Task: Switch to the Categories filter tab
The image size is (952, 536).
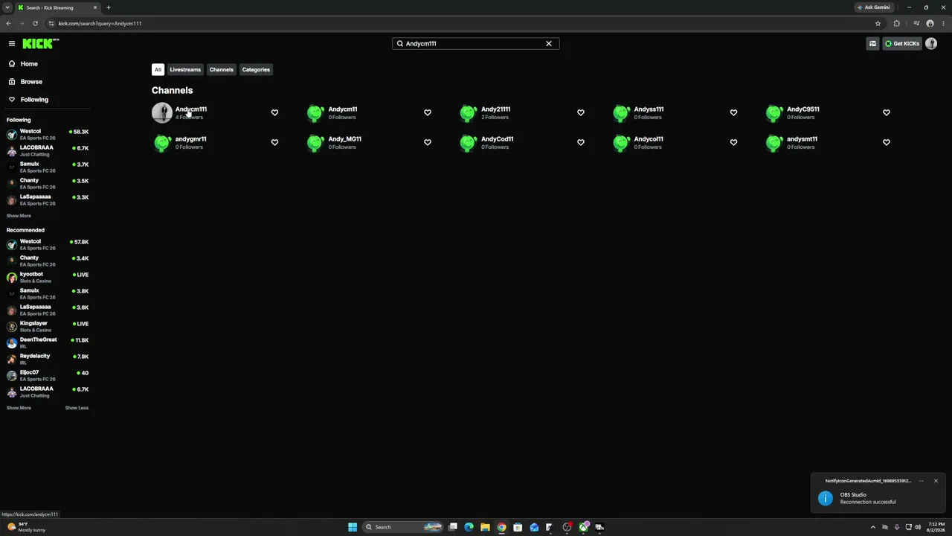Action: tap(256, 70)
